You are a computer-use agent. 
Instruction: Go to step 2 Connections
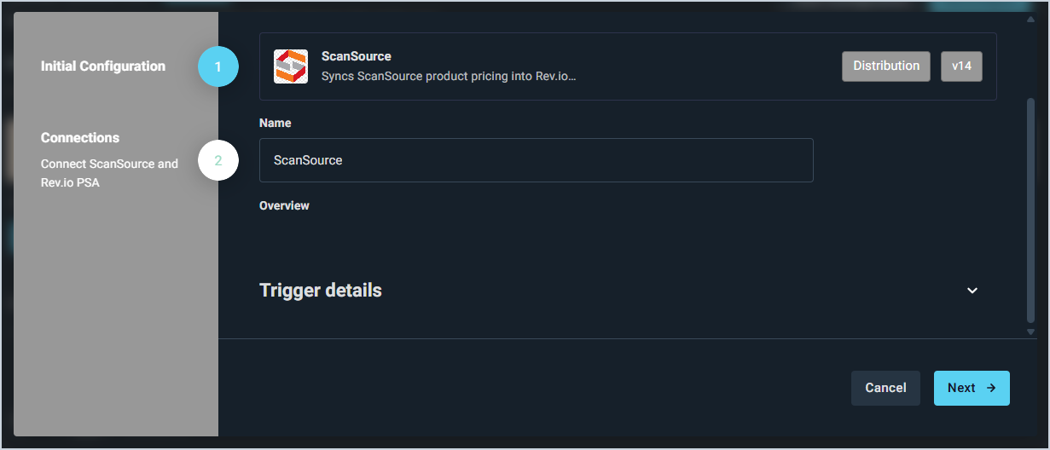coord(80,138)
